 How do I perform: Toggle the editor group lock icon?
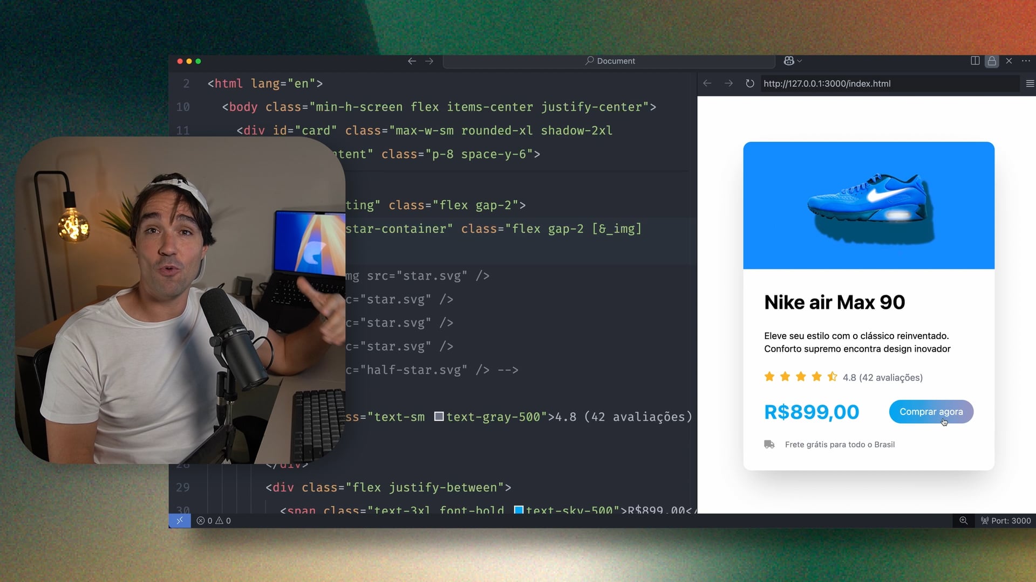click(x=992, y=61)
